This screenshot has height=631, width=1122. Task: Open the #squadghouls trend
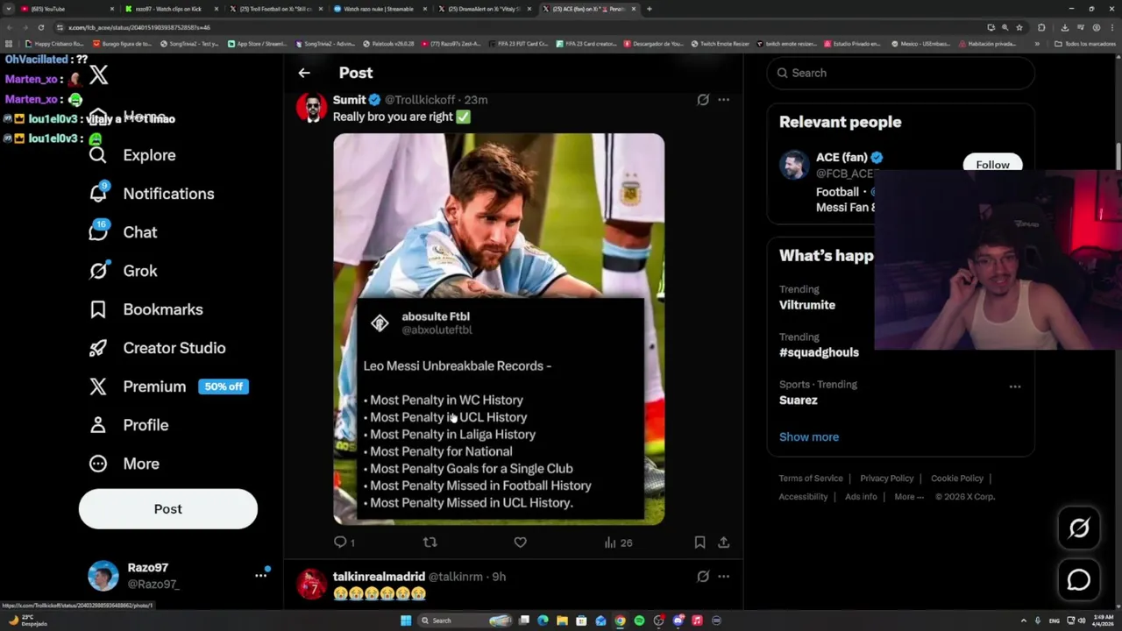[x=819, y=352]
